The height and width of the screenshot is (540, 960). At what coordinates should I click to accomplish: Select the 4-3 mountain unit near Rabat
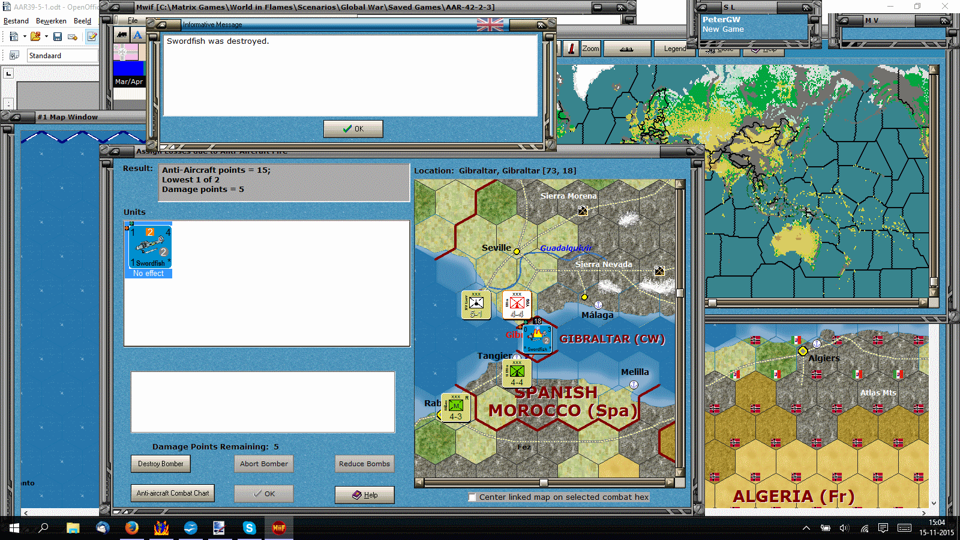pyautogui.click(x=455, y=408)
